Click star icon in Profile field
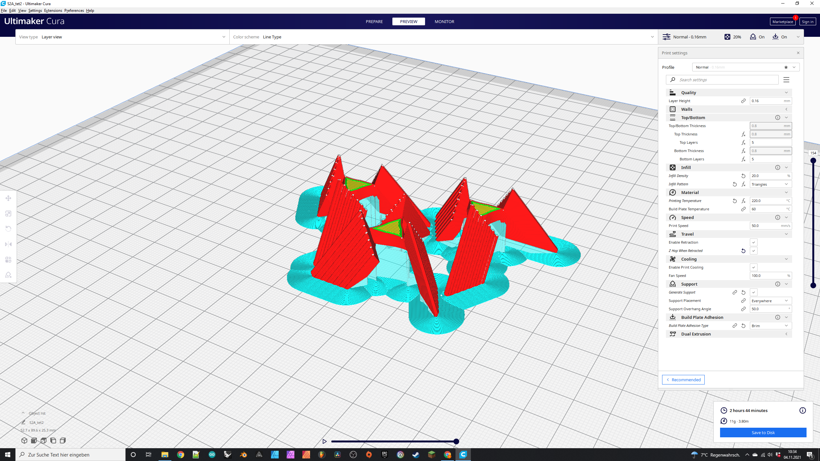Image resolution: width=820 pixels, height=461 pixels. coord(786,67)
